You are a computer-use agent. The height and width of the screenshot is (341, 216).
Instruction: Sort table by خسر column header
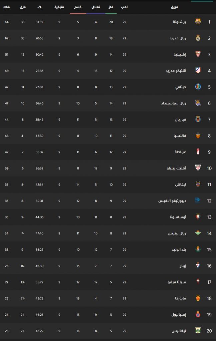point(78,7)
